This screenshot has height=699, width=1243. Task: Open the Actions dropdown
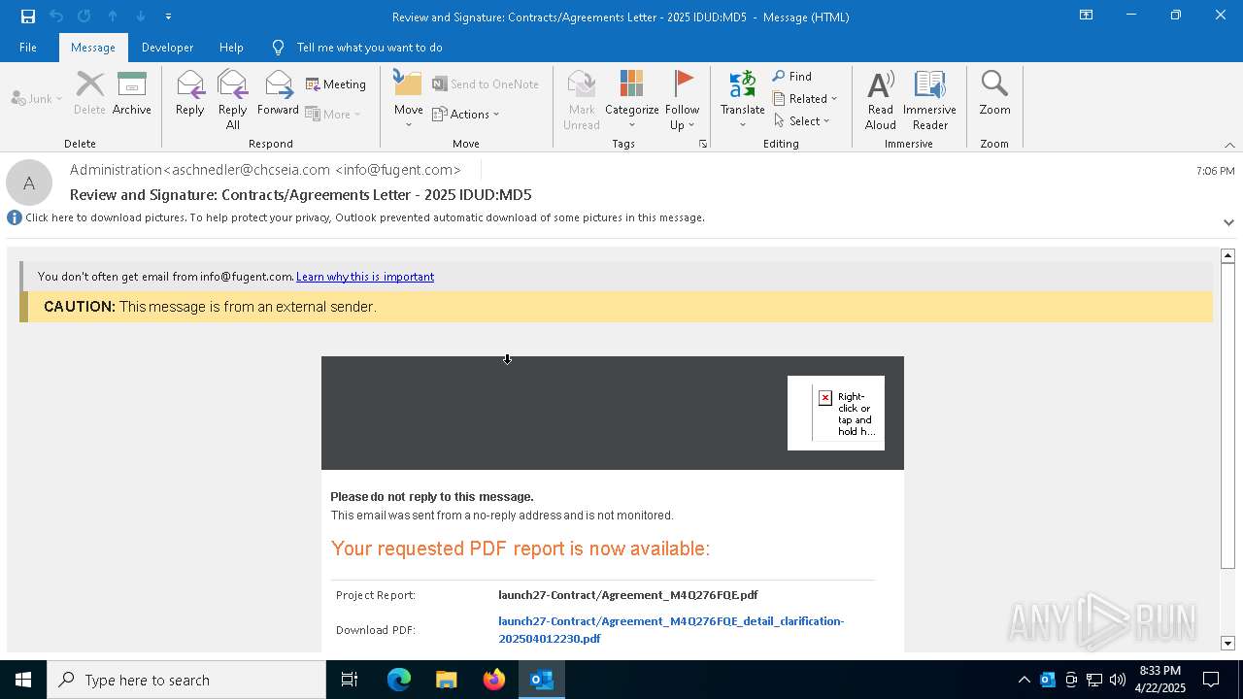[466, 114]
